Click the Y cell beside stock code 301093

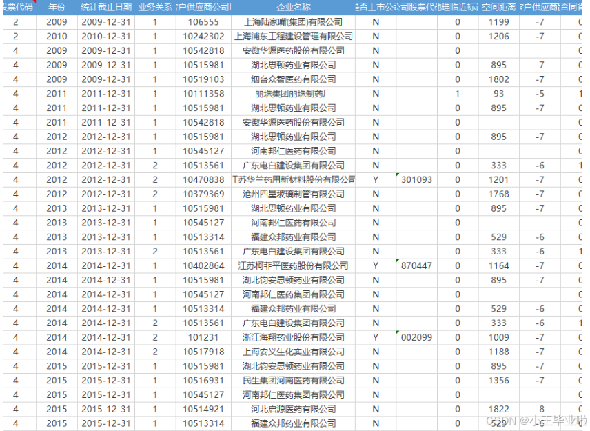click(x=376, y=180)
